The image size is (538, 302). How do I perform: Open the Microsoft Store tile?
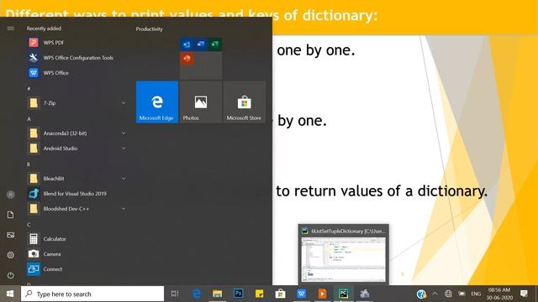tap(245, 102)
